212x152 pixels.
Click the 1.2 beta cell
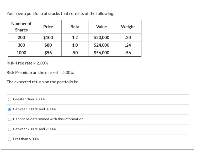[75, 37]
